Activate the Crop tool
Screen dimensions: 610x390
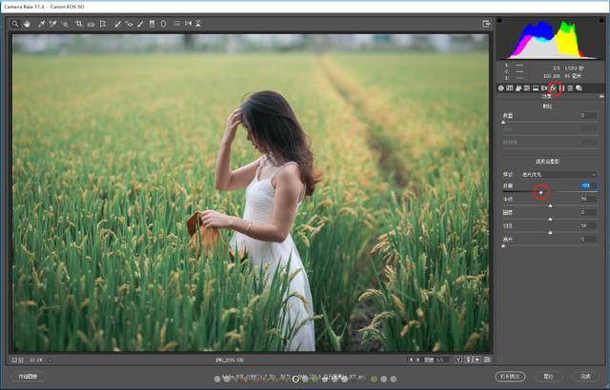click(x=78, y=23)
